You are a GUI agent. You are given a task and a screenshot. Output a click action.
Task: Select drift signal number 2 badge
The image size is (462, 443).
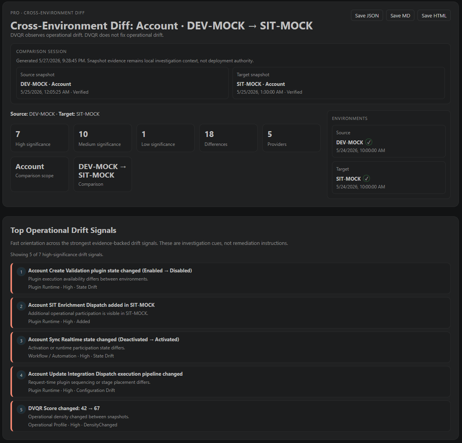(x=21, y=306)
